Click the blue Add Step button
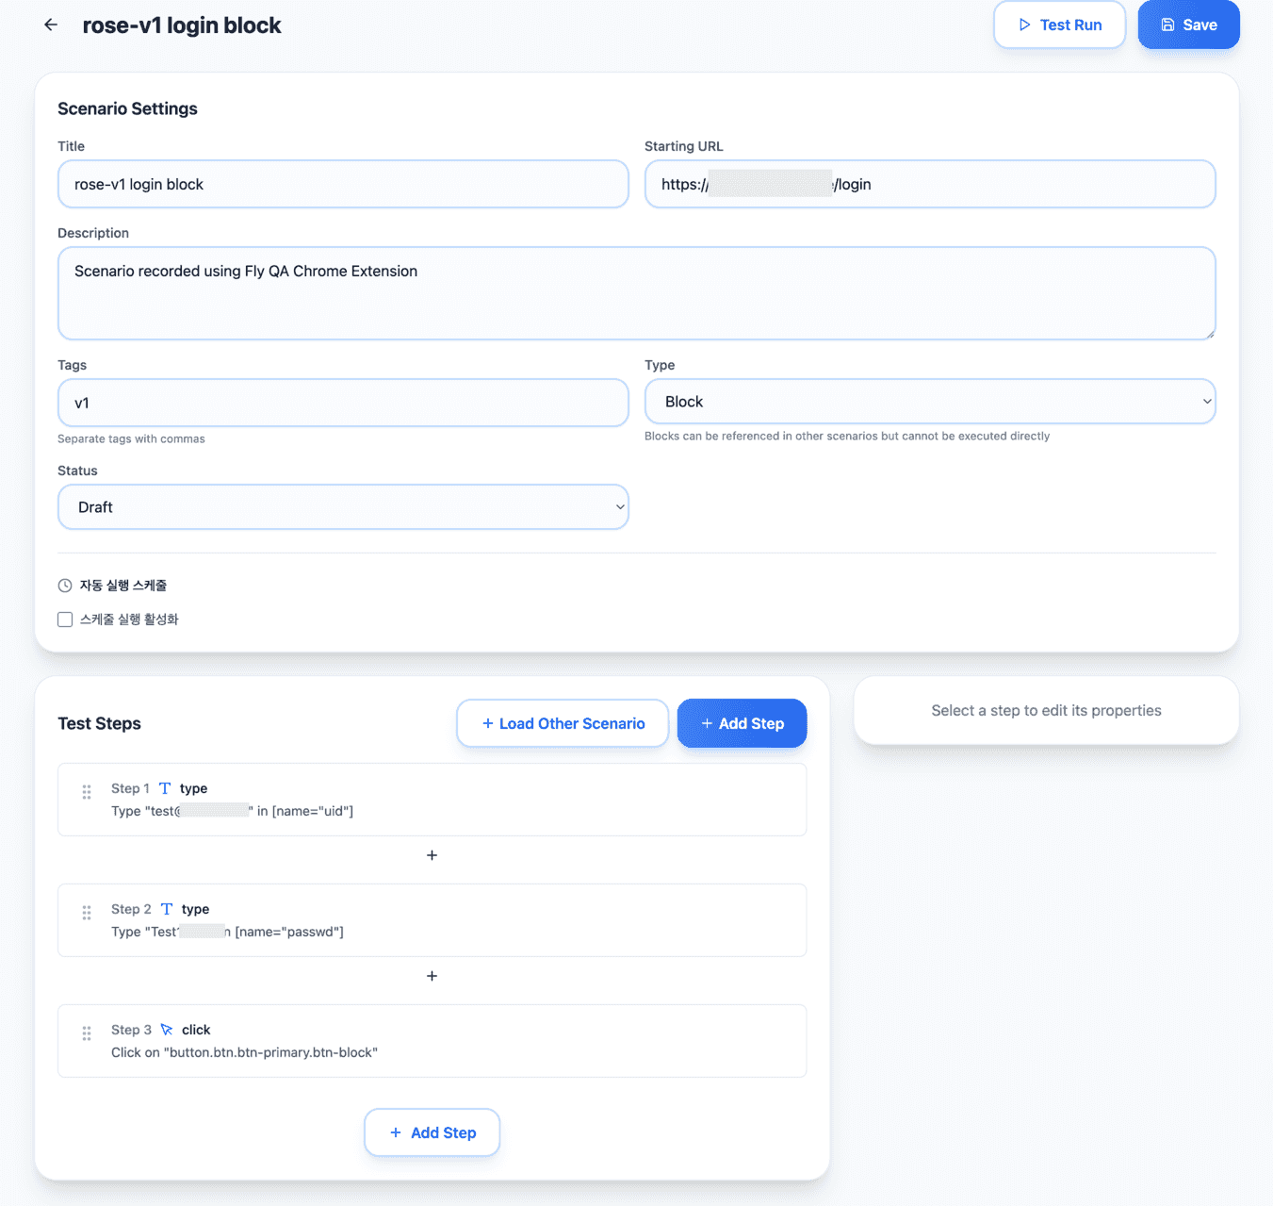The height and width of the screenshot is (1206, 1273). click(x=742, y=723)
